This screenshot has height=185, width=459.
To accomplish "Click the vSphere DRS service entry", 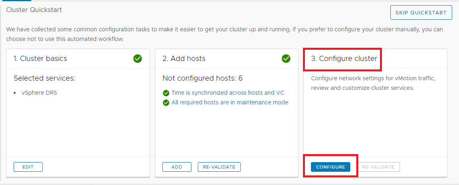I will pyautogui.click(x=39, y=93).
